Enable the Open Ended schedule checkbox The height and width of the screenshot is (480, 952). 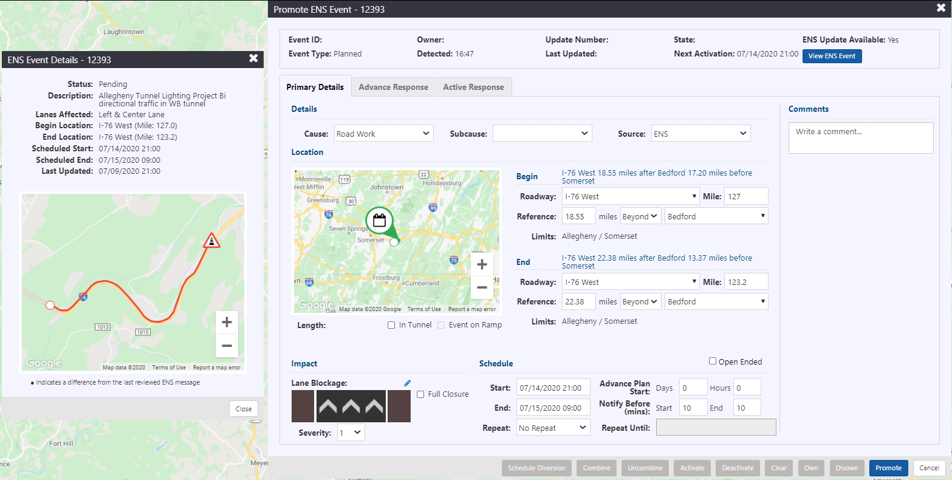point(713,361)
